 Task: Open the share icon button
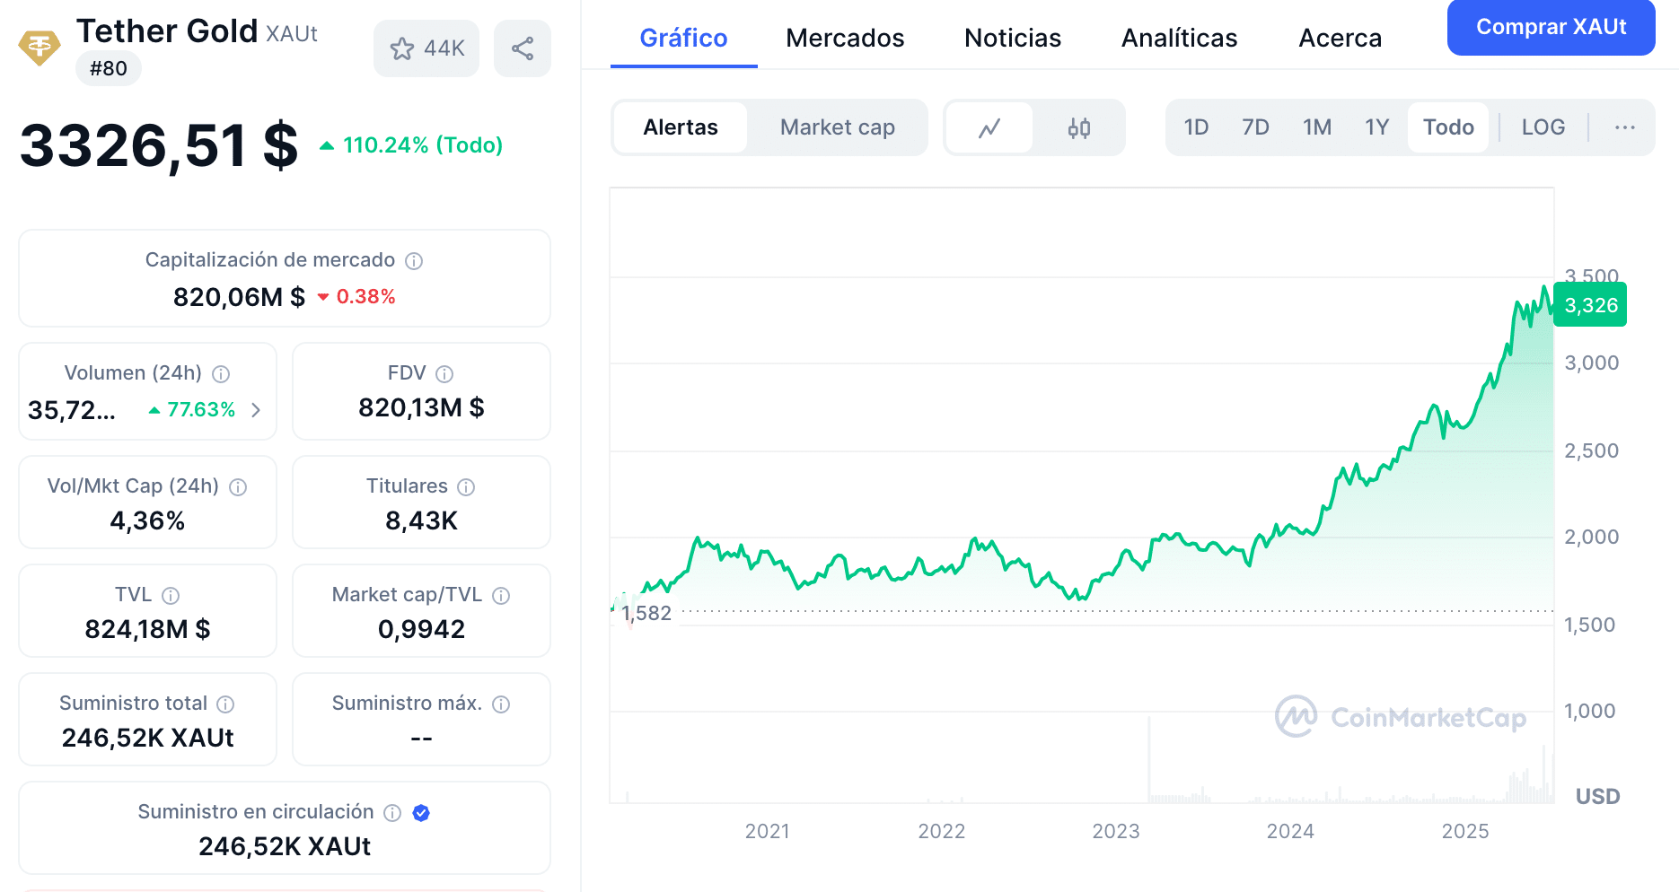523,48
